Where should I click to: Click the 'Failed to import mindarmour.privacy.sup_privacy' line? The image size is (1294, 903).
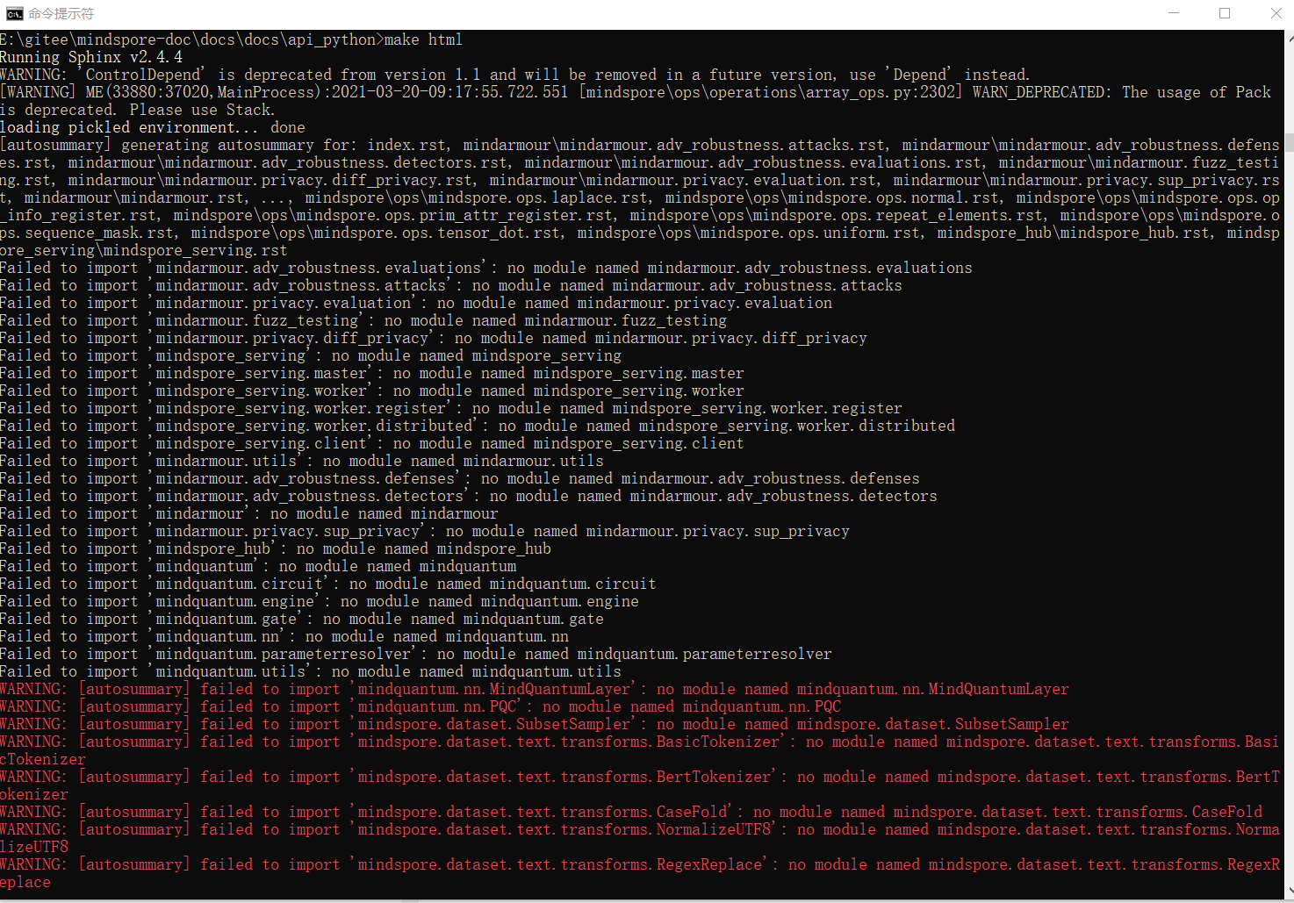tap(425, 531)
